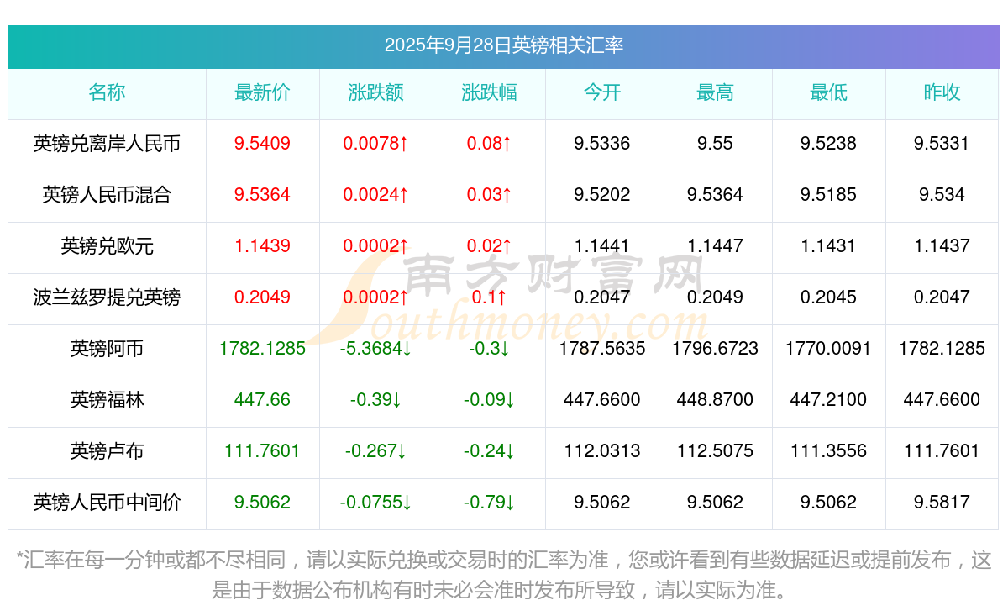Click highest value 448.8700
The image size is (1008, 616).
[715, 400]
